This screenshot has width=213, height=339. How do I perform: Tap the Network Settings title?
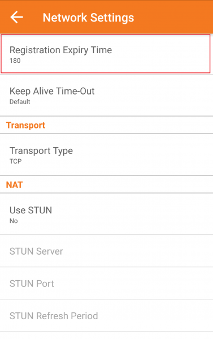click(x=88, y=18)
